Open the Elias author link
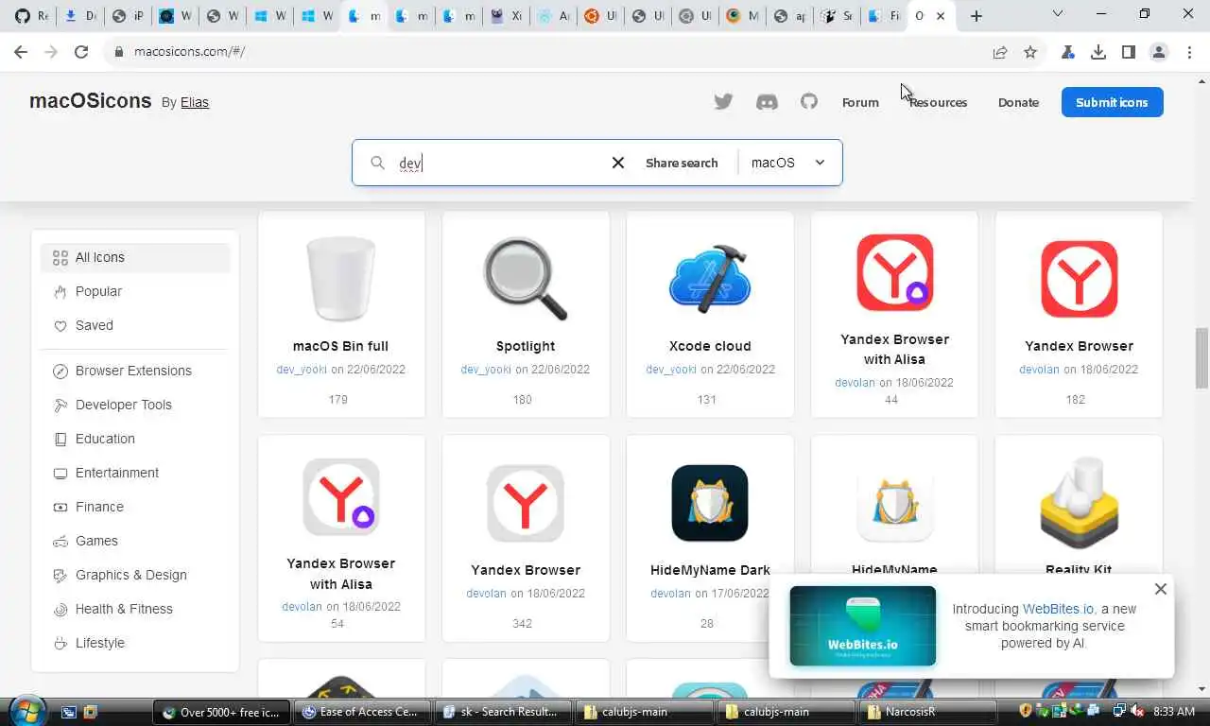1210x726 pixels. click(195, 102)
